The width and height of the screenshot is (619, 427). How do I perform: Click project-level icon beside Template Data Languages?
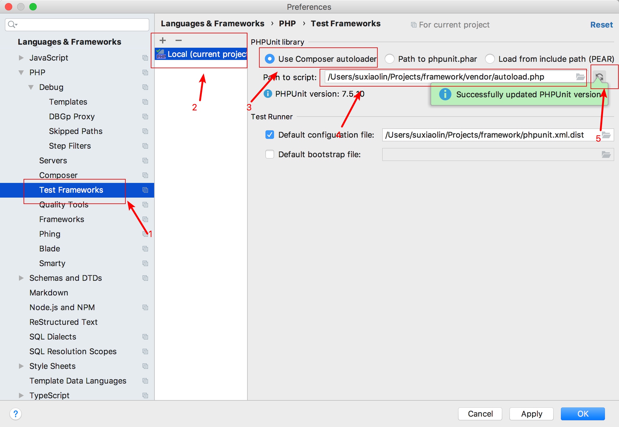point(145,381)
